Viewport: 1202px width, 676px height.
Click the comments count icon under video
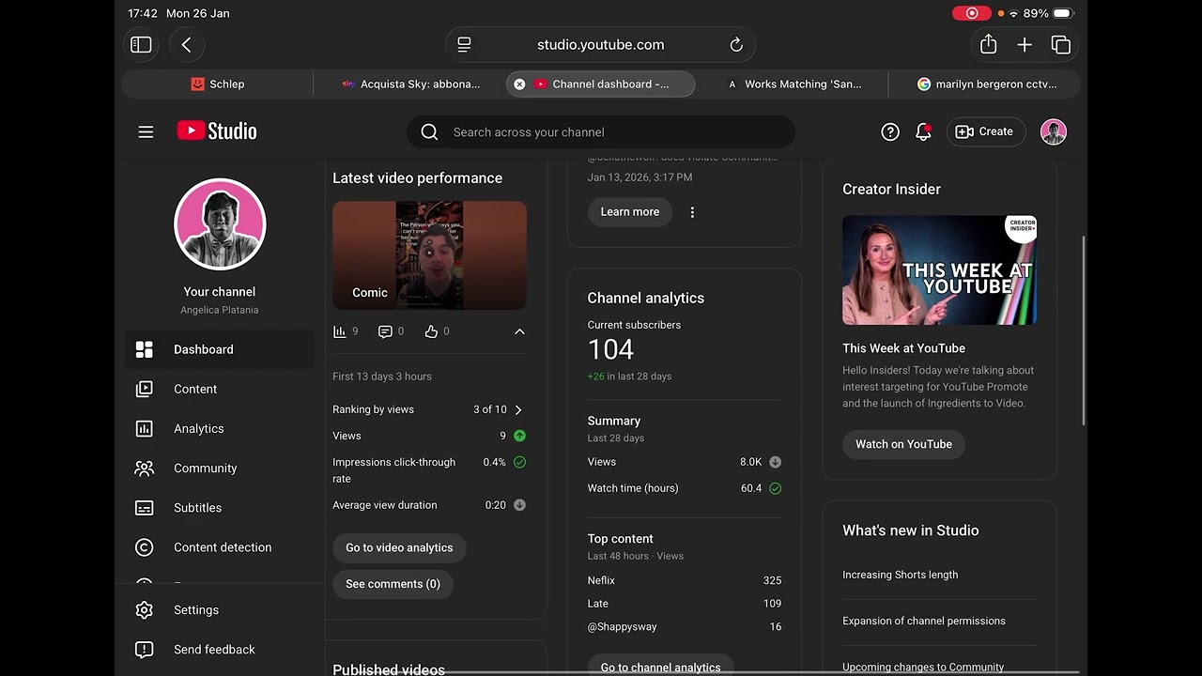tap(385, 331)
